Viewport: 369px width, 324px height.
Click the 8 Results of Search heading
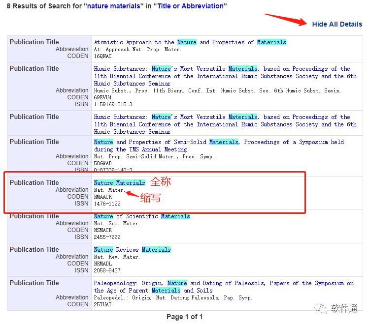[x=117, y=6]
